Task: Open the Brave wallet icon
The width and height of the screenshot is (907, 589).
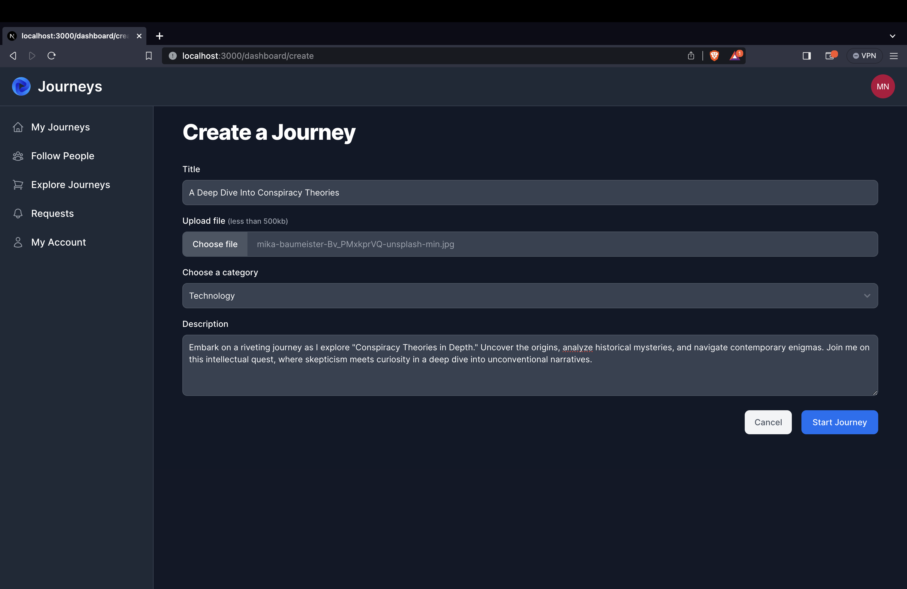Action: 830,56
